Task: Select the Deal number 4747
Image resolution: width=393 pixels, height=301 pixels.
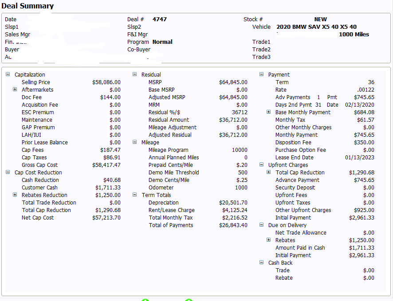Action: (x=160, y=19)
